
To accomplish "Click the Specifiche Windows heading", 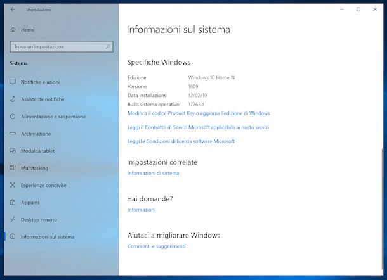I will click(159, 62).
